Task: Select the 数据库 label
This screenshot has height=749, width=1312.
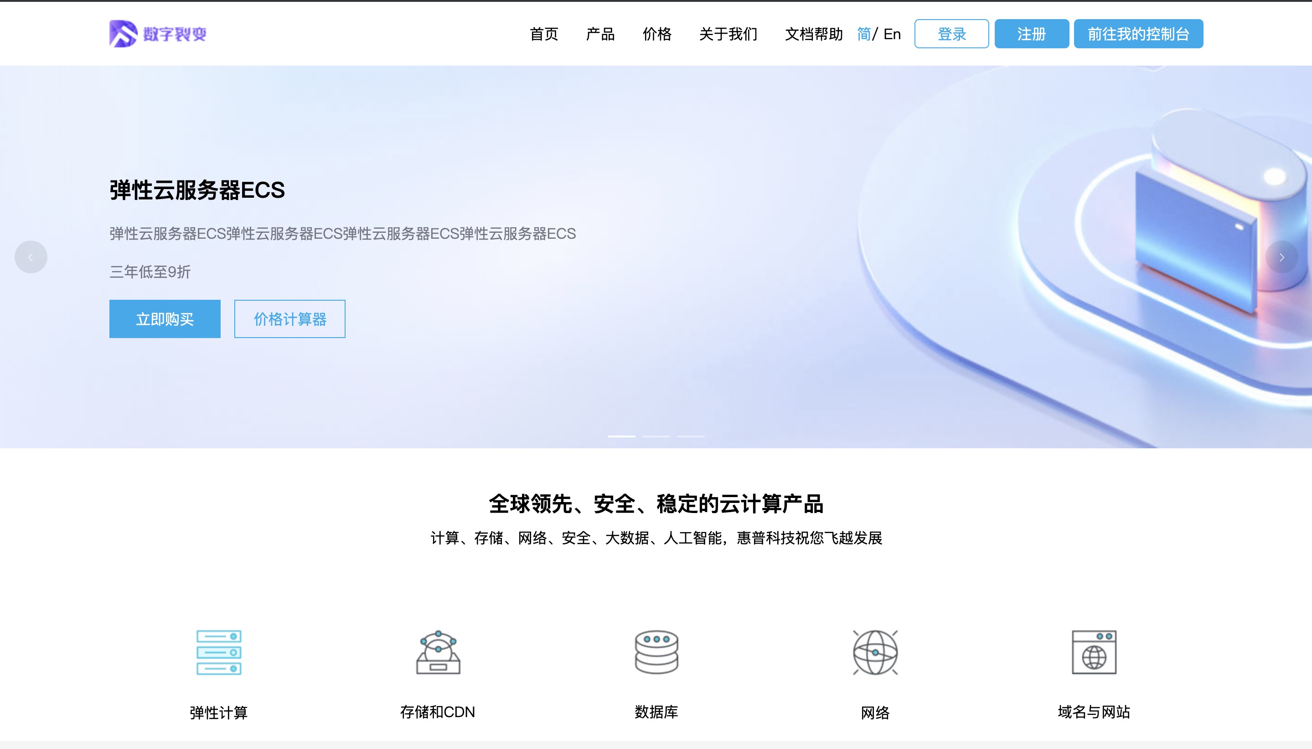Action: coord(656,713)
